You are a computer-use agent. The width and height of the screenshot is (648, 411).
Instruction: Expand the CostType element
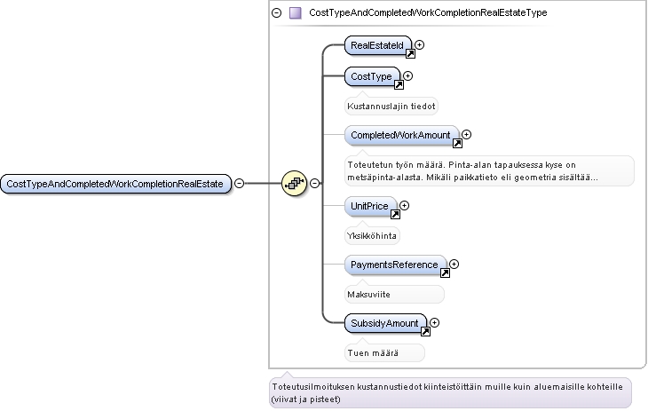tap(408, 76)
